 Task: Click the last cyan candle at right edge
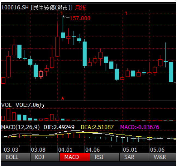click(171, 72)
